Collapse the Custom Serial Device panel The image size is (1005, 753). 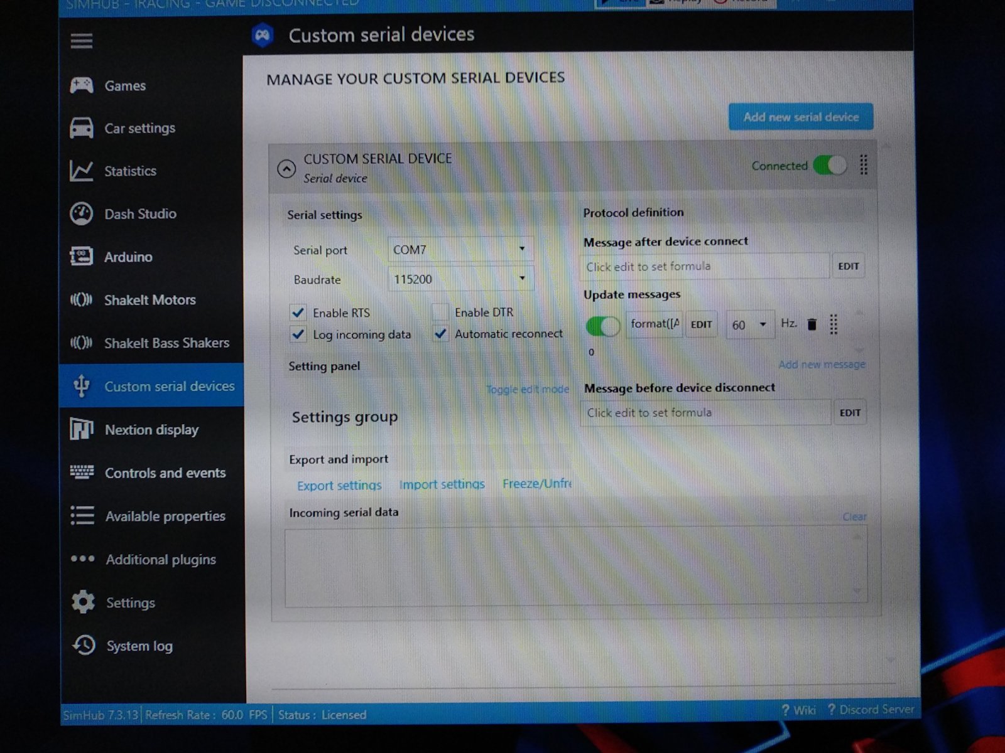tap(286, 168)
